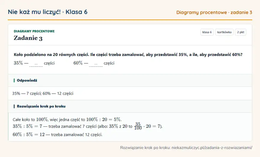Click the fraction 35/100 in the solution
The image size is (260, 157).
click(138, 126)
